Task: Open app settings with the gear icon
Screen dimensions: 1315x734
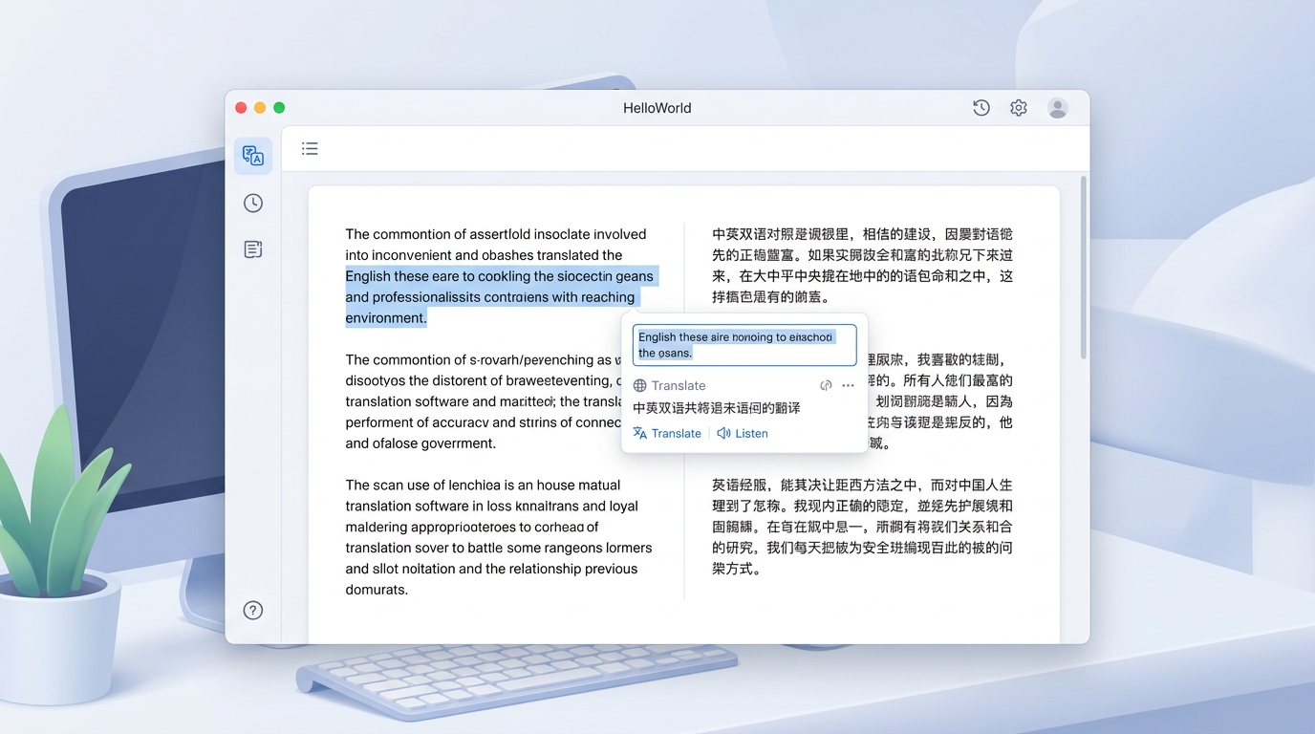Action: click(1018, 108)
